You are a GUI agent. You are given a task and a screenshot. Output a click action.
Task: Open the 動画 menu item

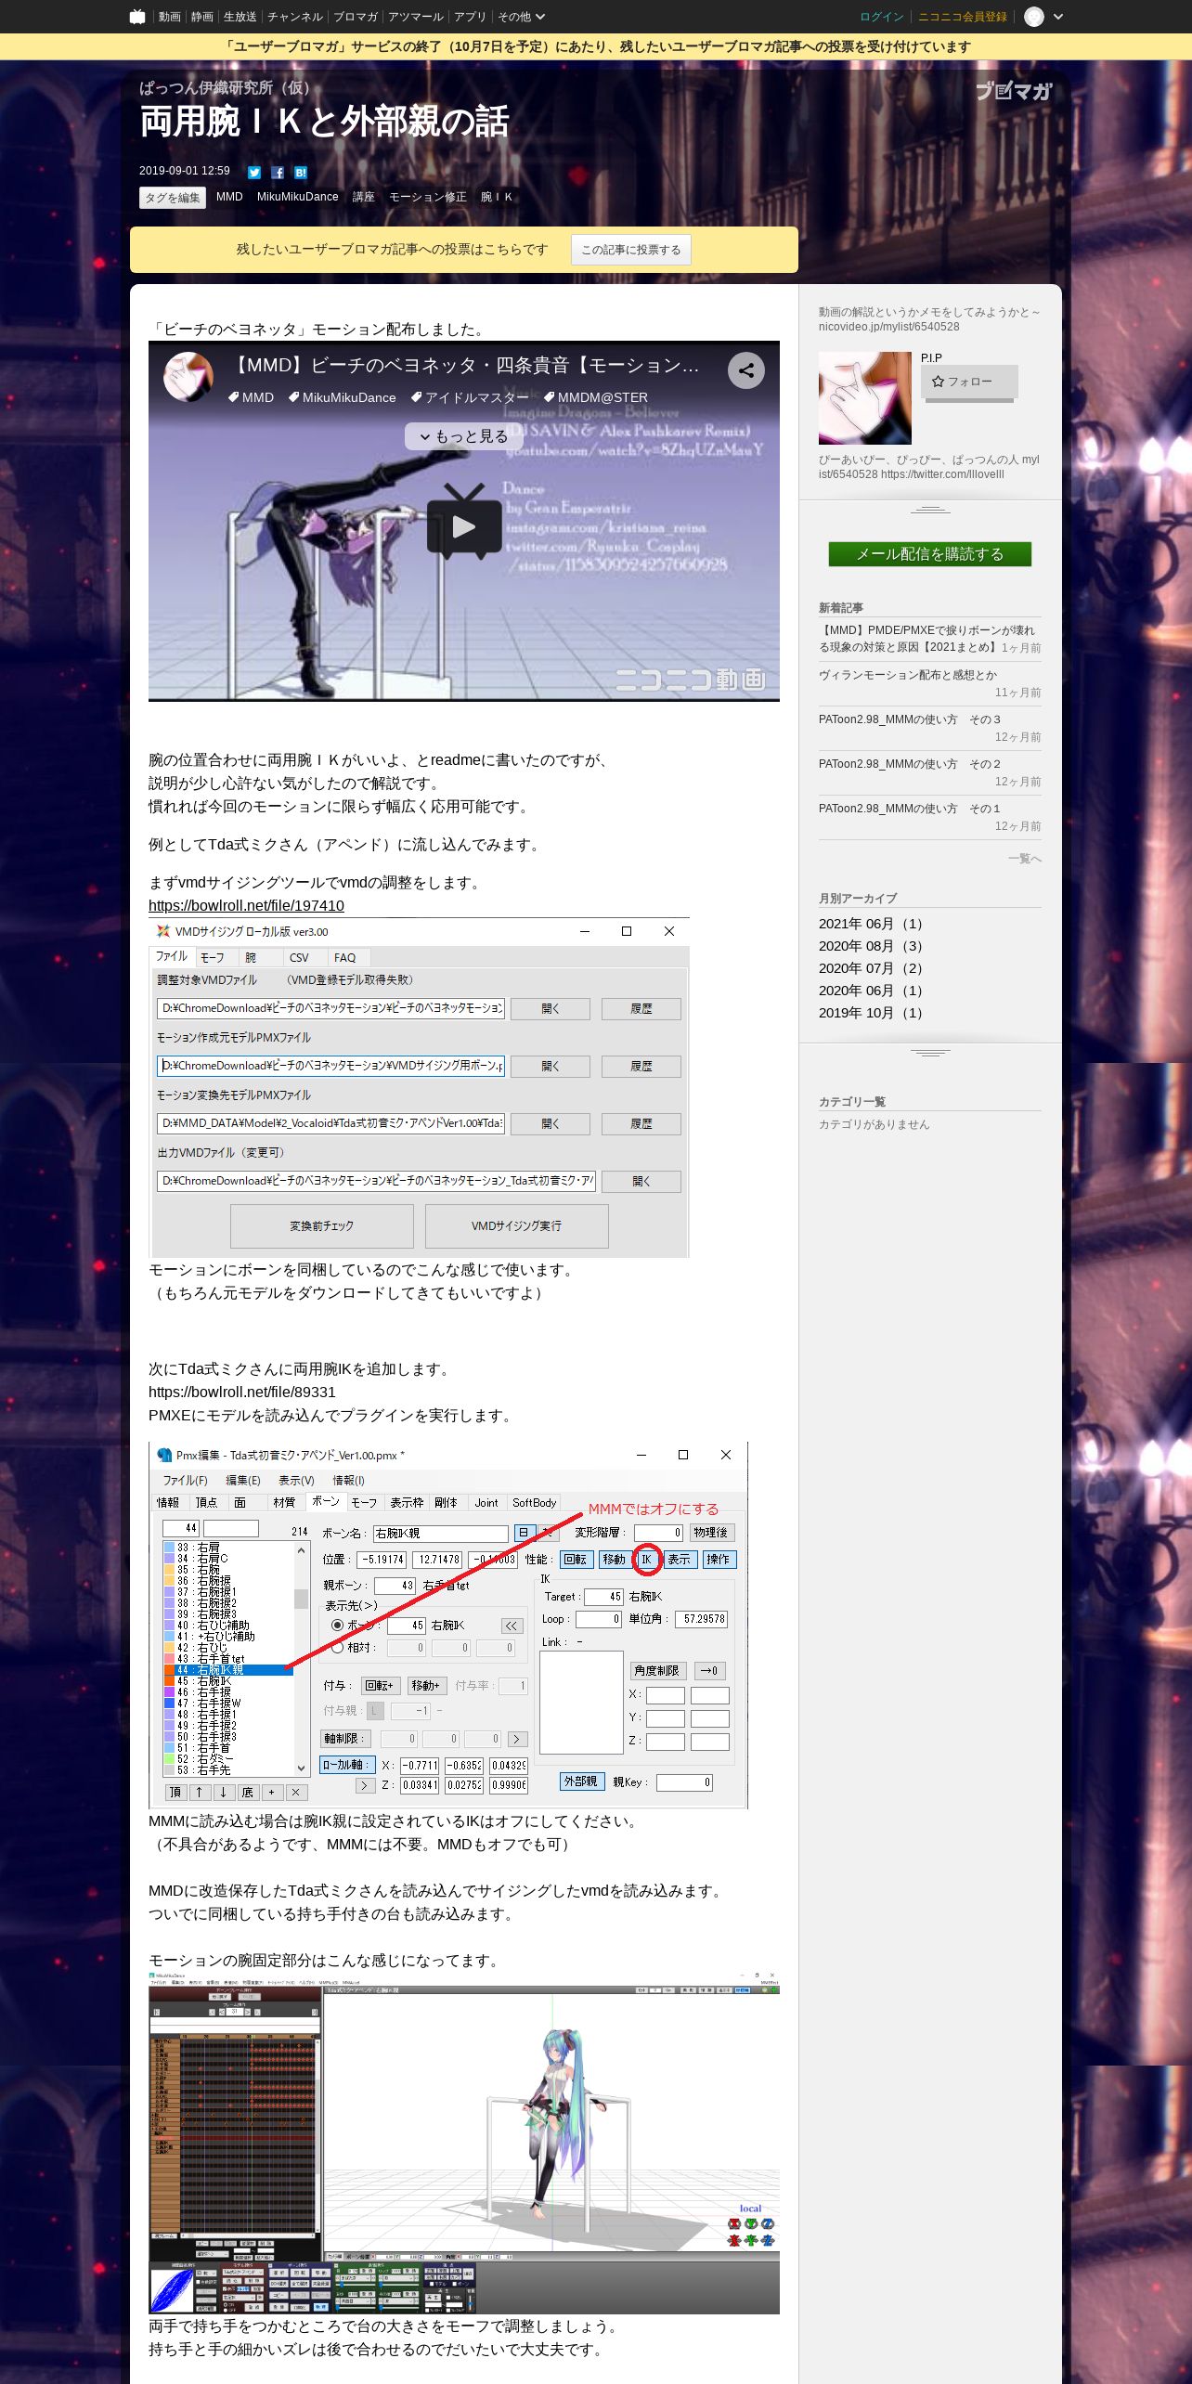tap(169, 17)
